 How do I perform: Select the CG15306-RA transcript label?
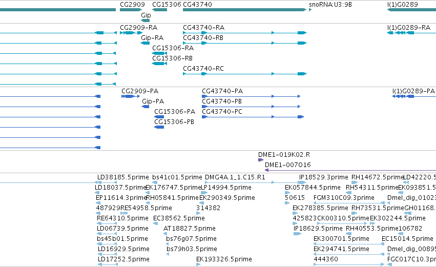pyautogui.click(x=173, y=48)
